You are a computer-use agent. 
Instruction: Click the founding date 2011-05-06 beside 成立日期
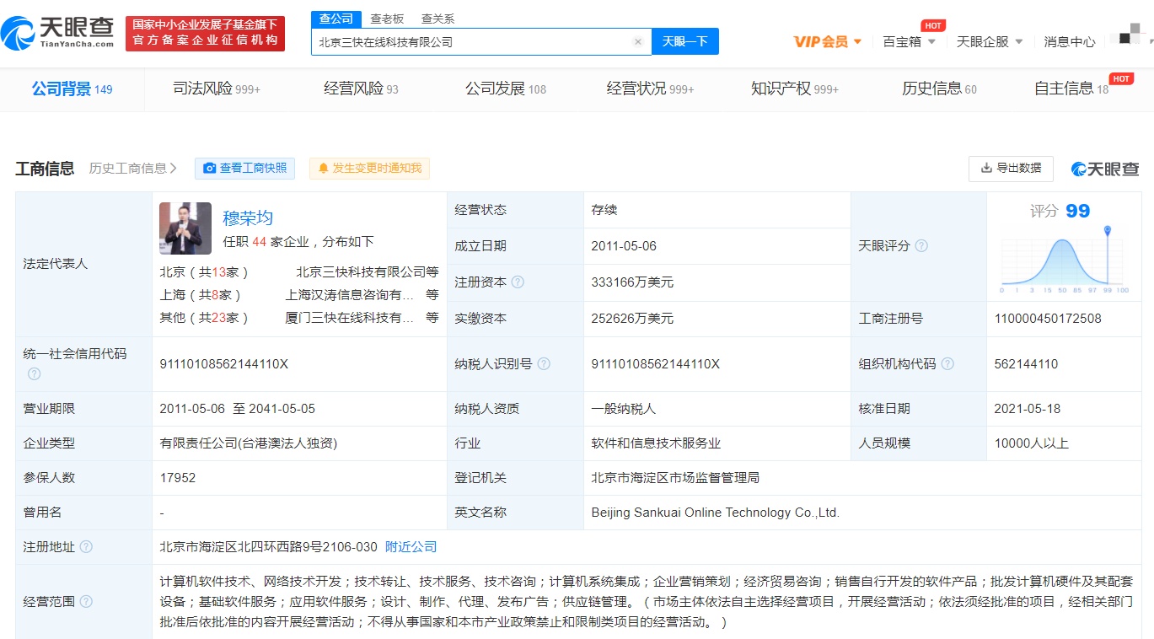click(x=624, y=246)
